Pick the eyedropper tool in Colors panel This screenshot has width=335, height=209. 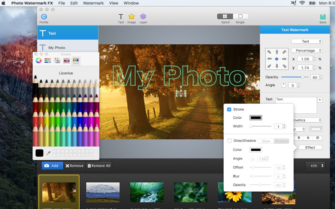coord(48,153)
